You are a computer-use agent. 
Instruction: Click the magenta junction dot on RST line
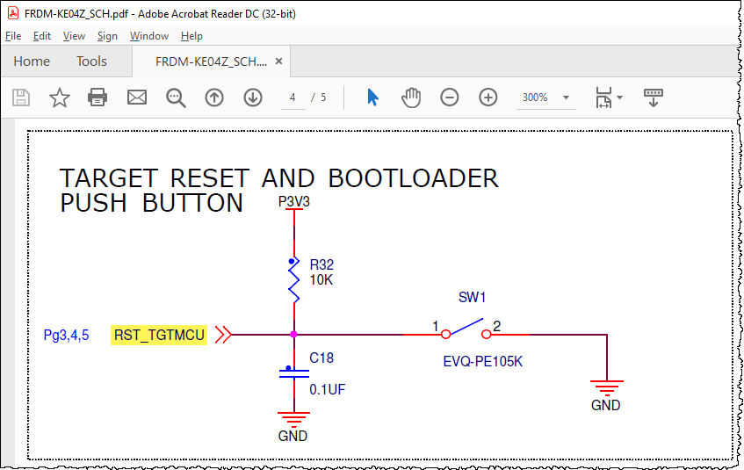(293, 335)
